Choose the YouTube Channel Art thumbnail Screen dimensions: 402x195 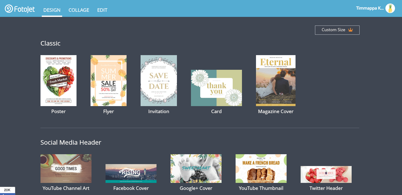click(66, 169)
